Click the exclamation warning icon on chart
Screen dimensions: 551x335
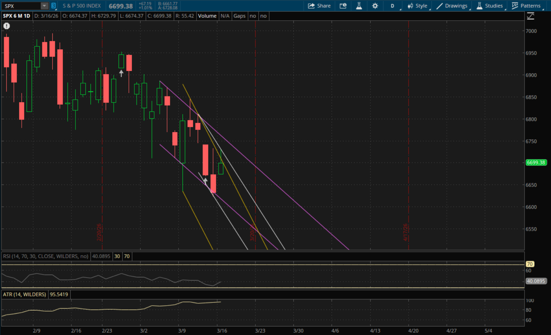point(7,26)
